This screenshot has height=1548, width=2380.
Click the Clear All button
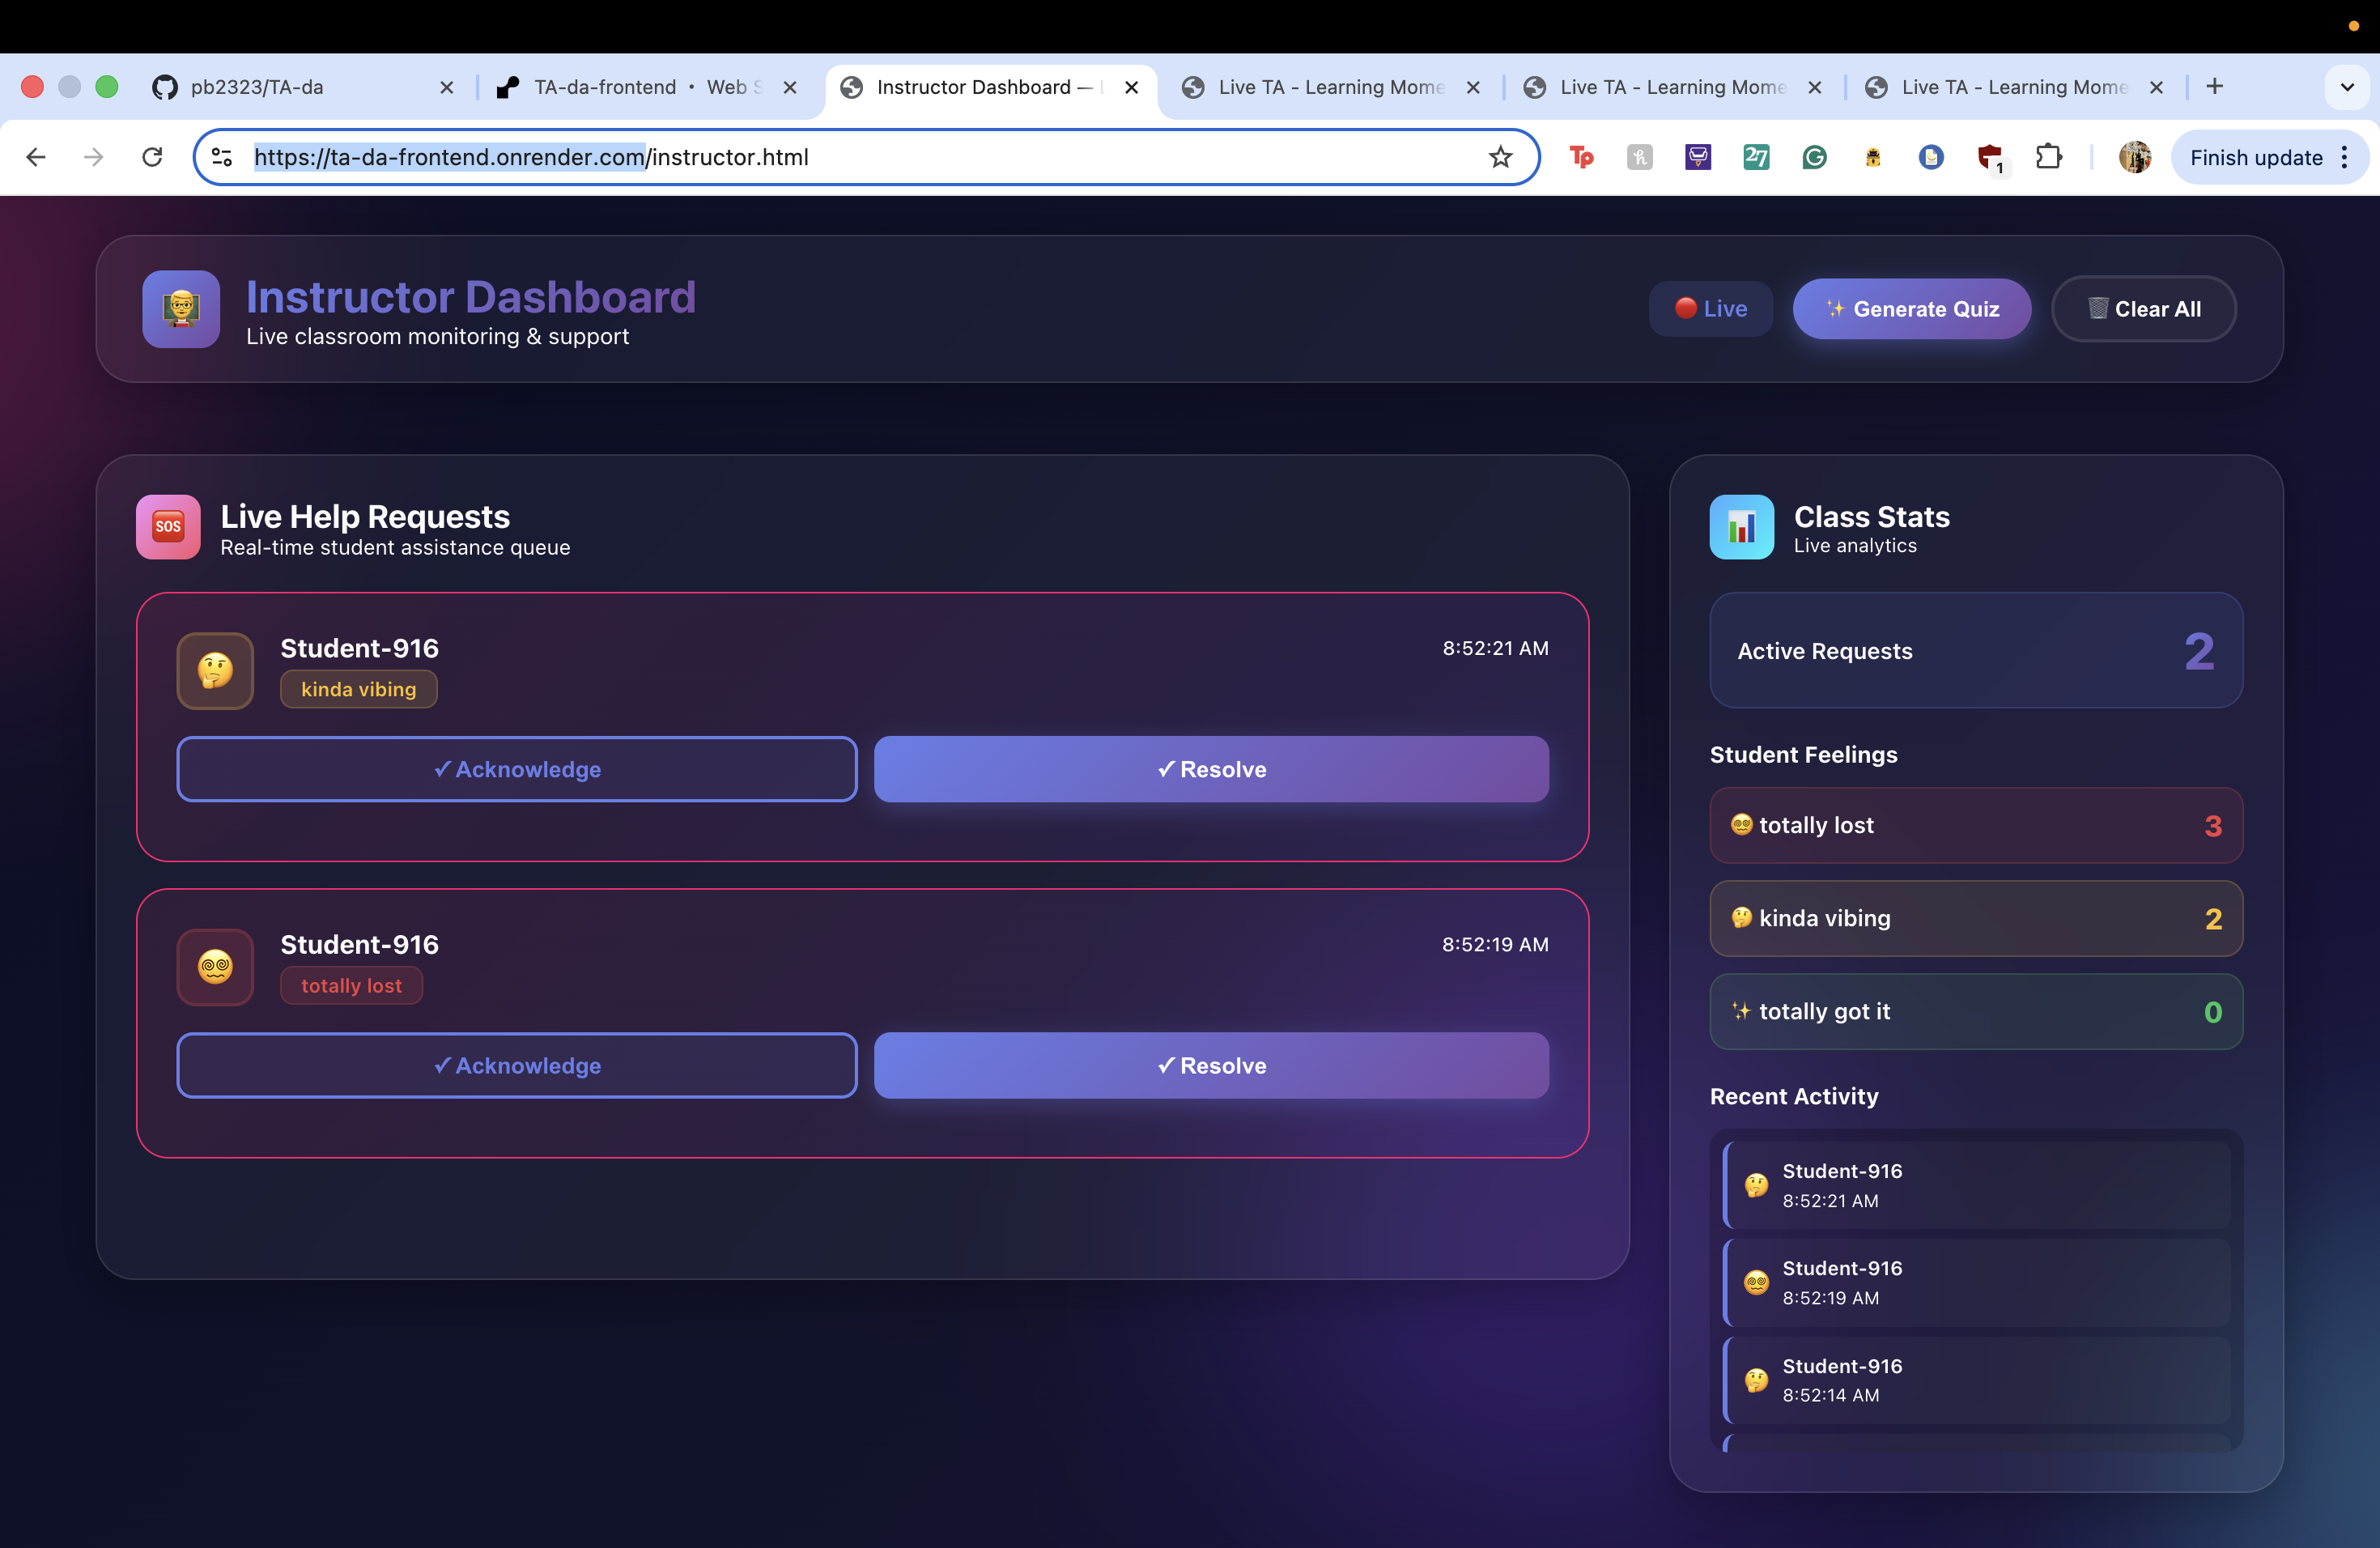click(2143, 309)
